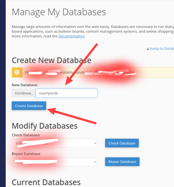Click the Create New Database heading

[51, 60]
